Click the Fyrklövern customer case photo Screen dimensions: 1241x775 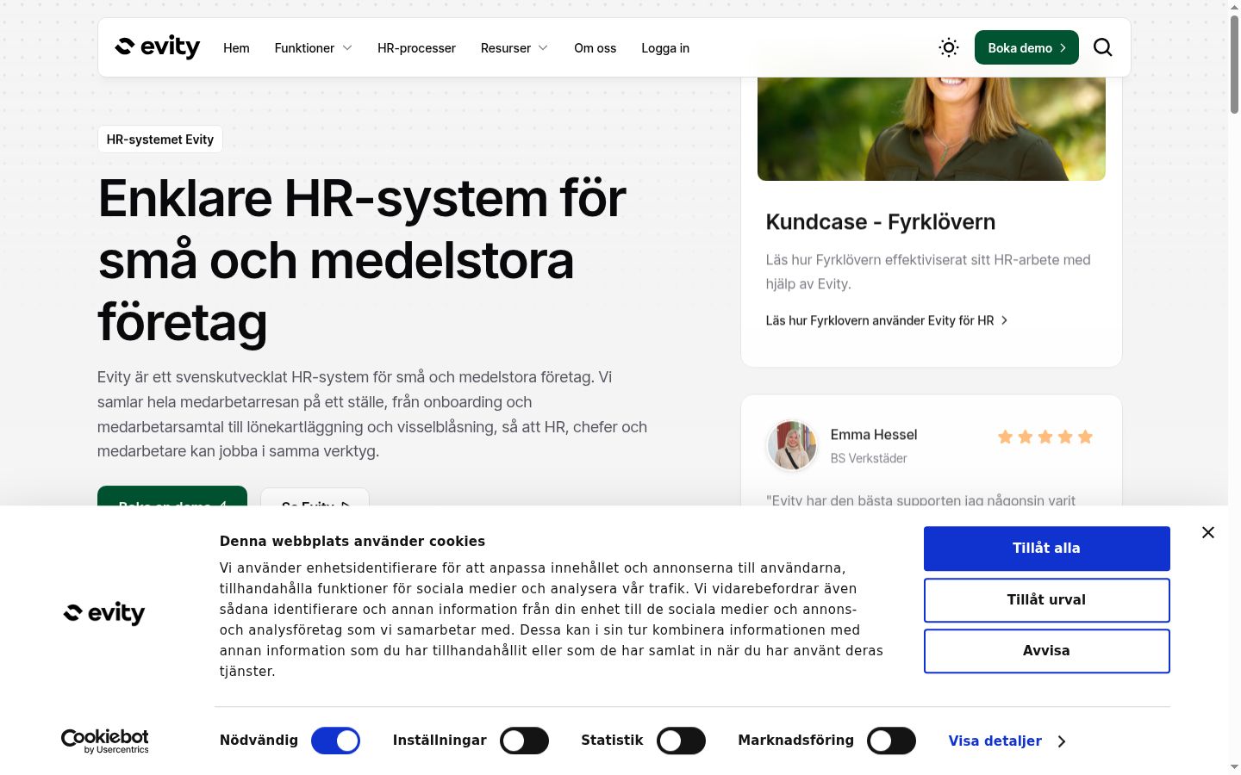pos(931,129)
